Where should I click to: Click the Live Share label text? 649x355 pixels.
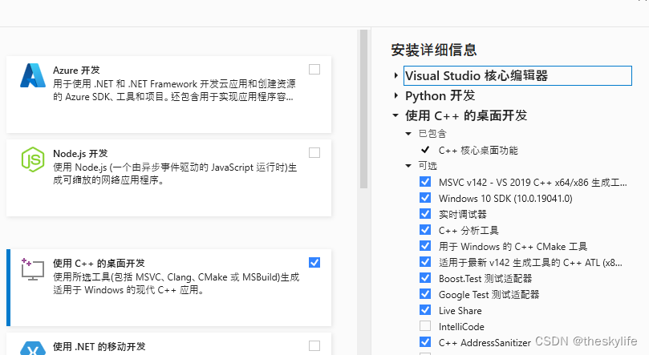click(x=460, y=310)
